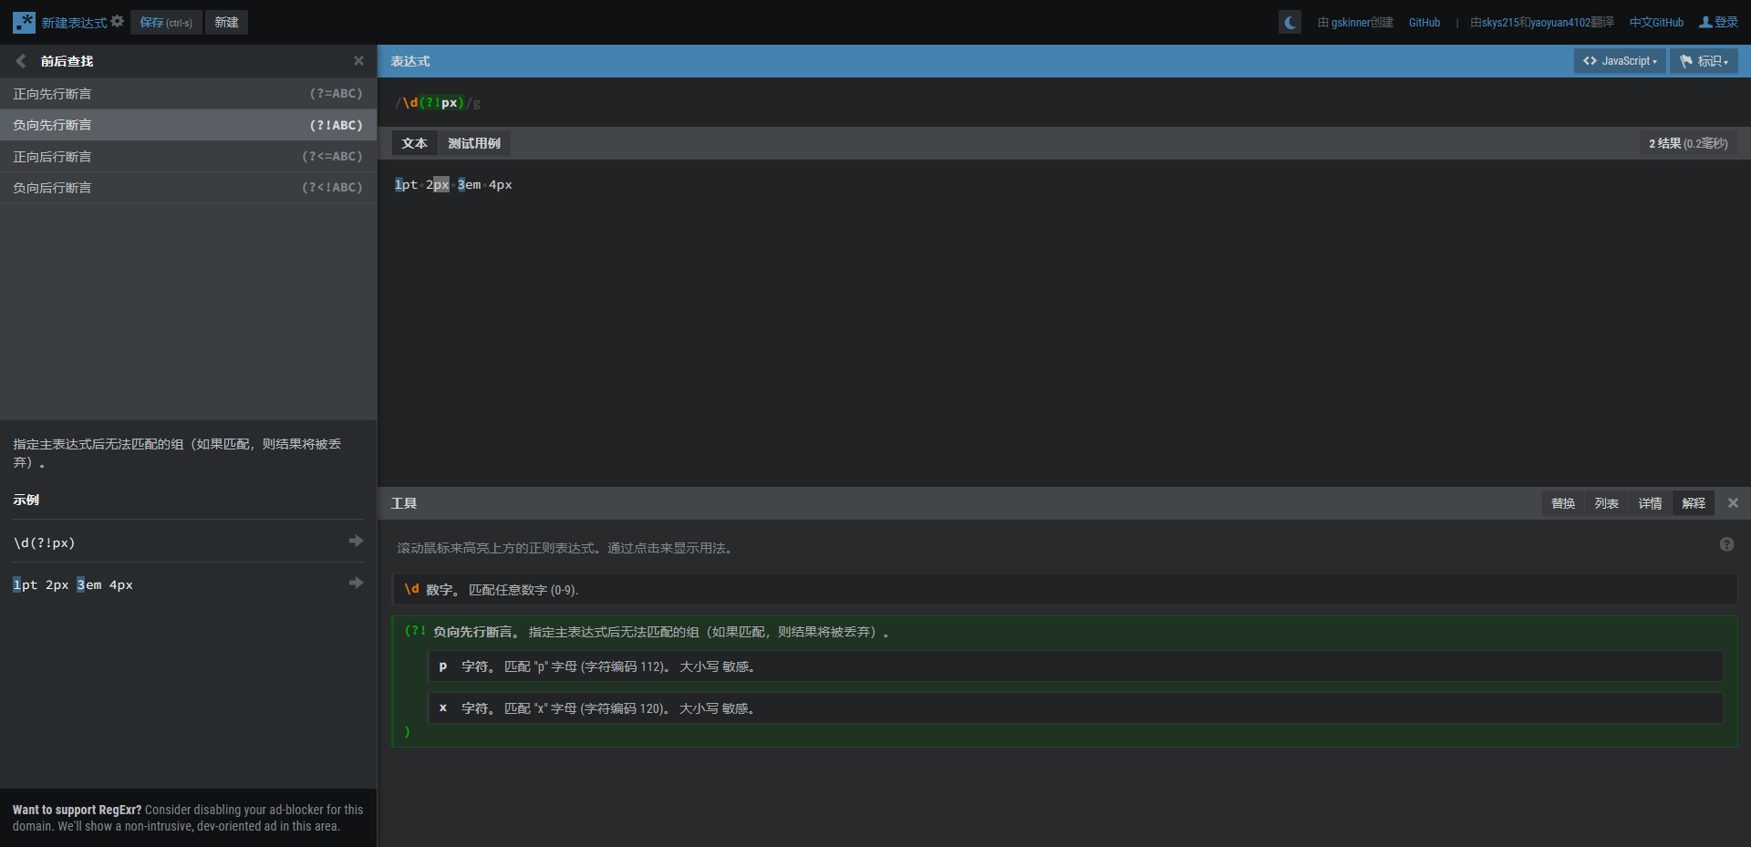The height and width of the screenshot is (847, 1751).
Task: Click into the regex expression input field
Action: (1064, 102)
